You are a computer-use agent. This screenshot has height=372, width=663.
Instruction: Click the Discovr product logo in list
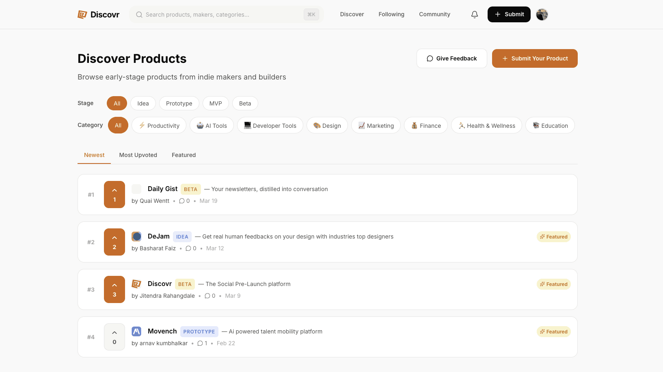[x=136, y=284]
